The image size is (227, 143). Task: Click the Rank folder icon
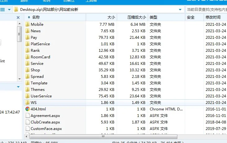pyautogui.click(x=27, y=51)
